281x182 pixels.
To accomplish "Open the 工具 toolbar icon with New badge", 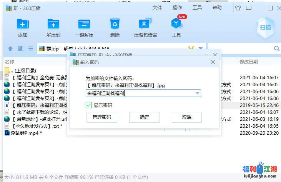I will coord(176,24).
